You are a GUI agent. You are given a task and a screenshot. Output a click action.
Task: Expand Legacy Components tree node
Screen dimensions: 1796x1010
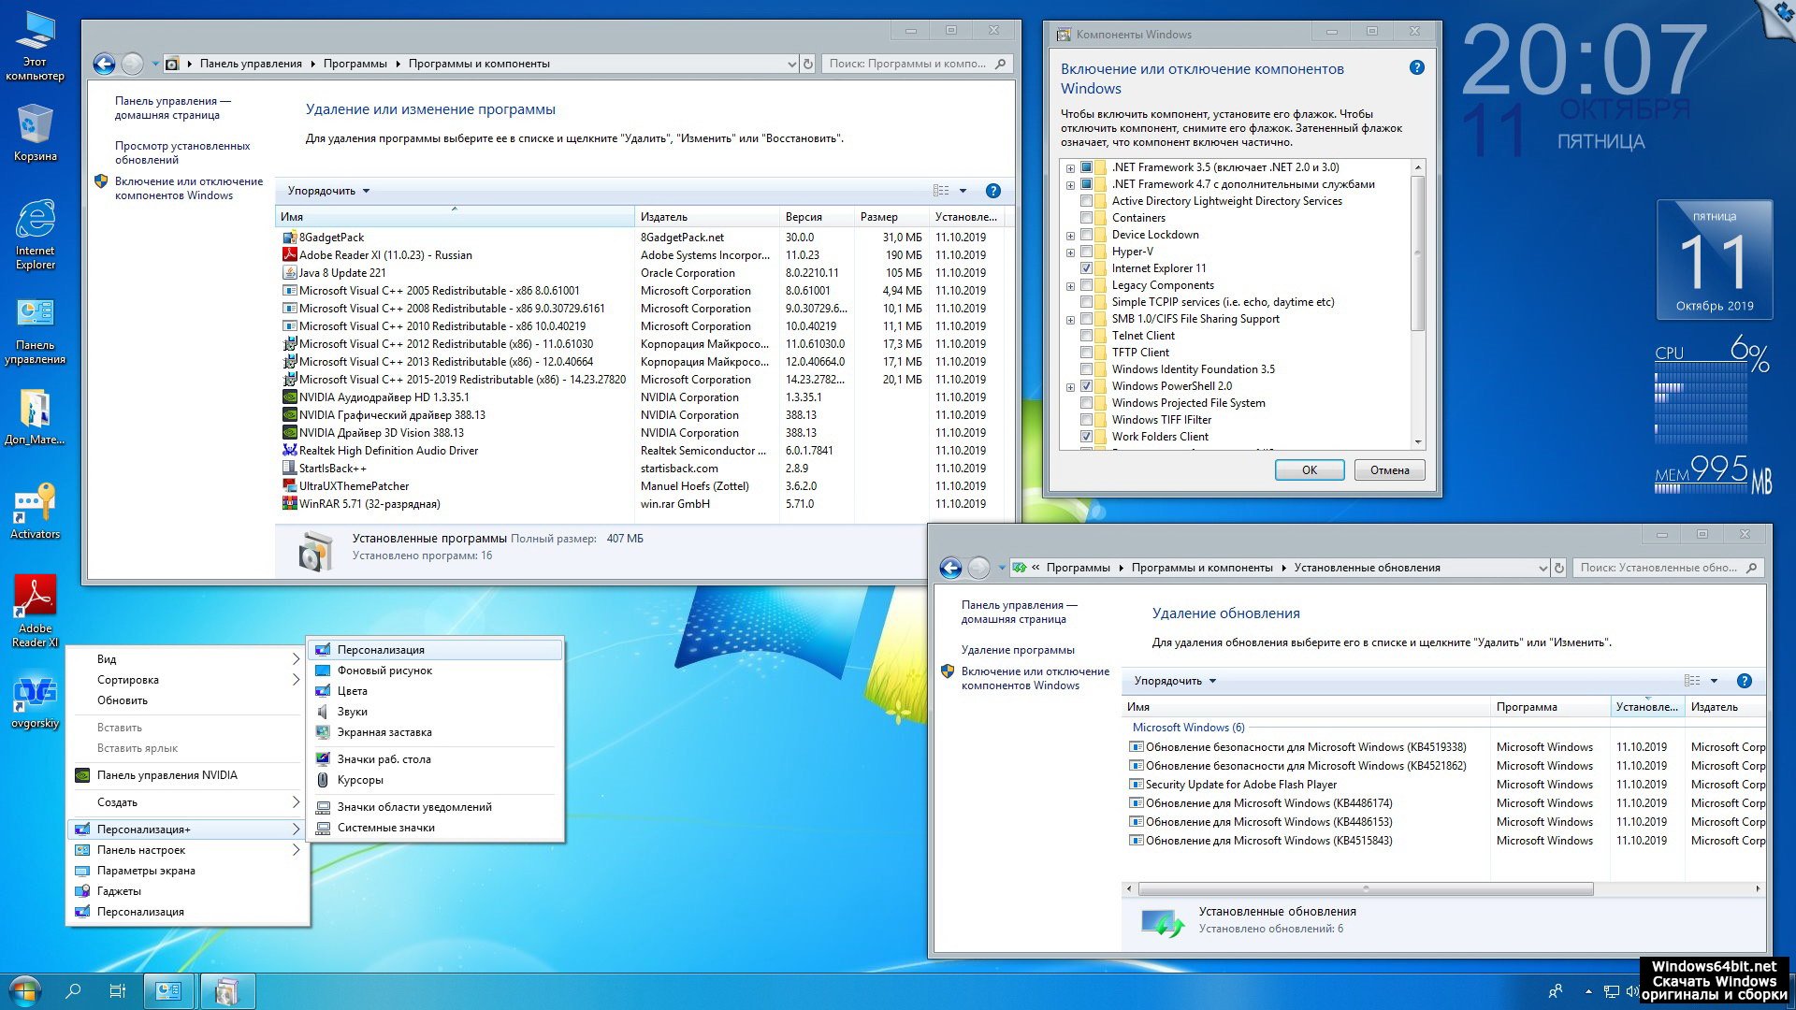pyautogui.click(x=1070, y=286)
